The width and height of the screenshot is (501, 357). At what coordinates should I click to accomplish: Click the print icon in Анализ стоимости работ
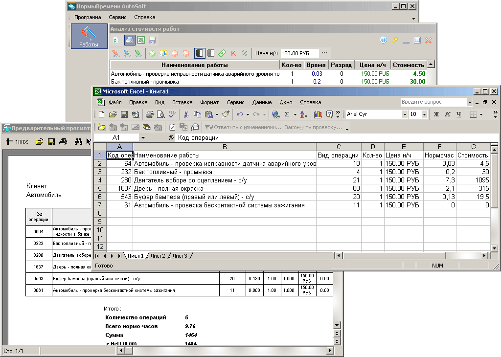click(129, 40)
